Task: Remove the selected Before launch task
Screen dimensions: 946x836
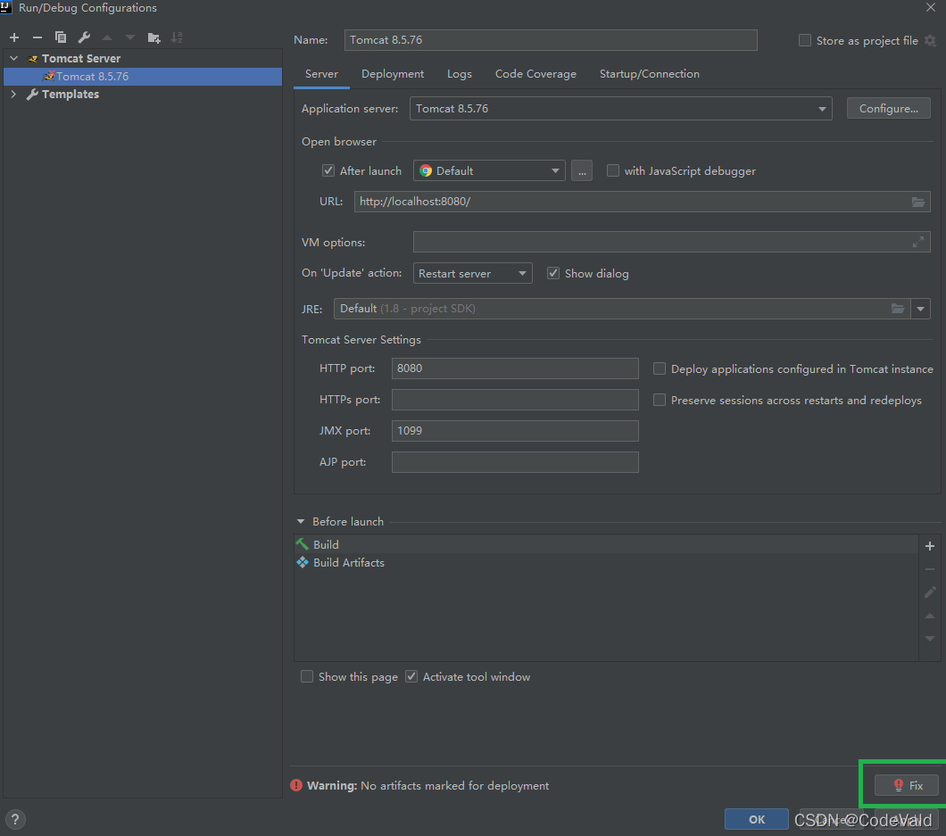Action: [930, 569]
